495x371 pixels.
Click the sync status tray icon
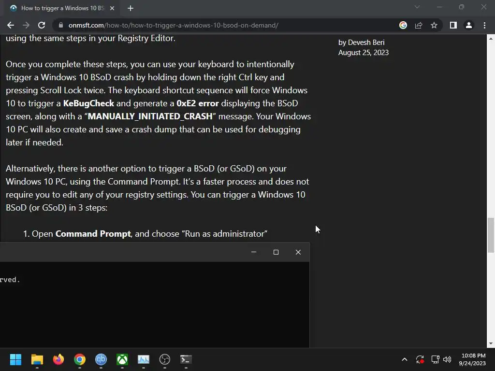point(420,359)
